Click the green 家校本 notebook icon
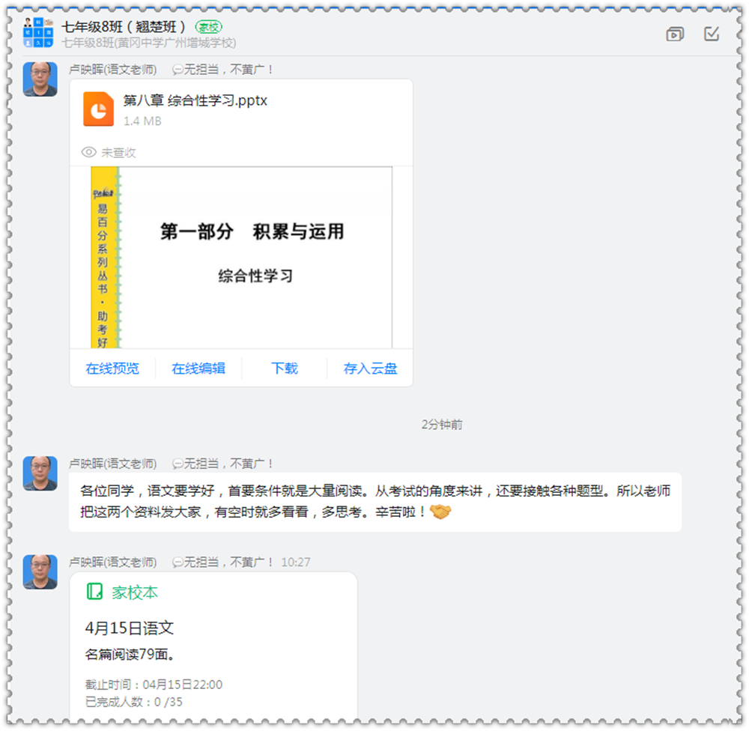Screen dimensions: 749x731 94,592
